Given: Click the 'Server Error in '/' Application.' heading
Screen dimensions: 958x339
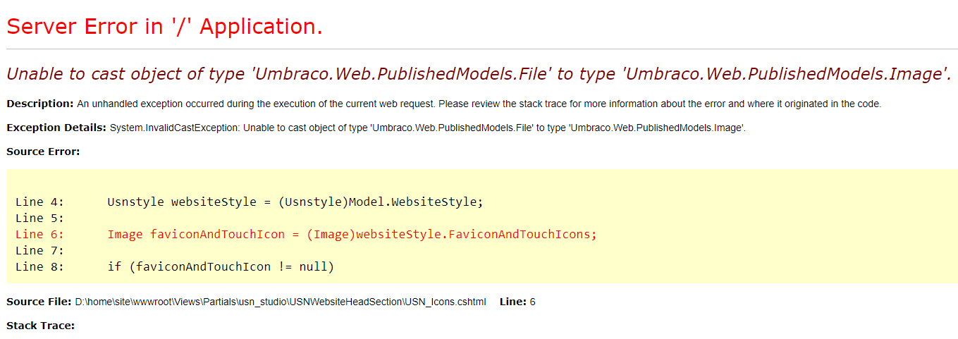Looking at the screenshot, I should click(164, 27).
